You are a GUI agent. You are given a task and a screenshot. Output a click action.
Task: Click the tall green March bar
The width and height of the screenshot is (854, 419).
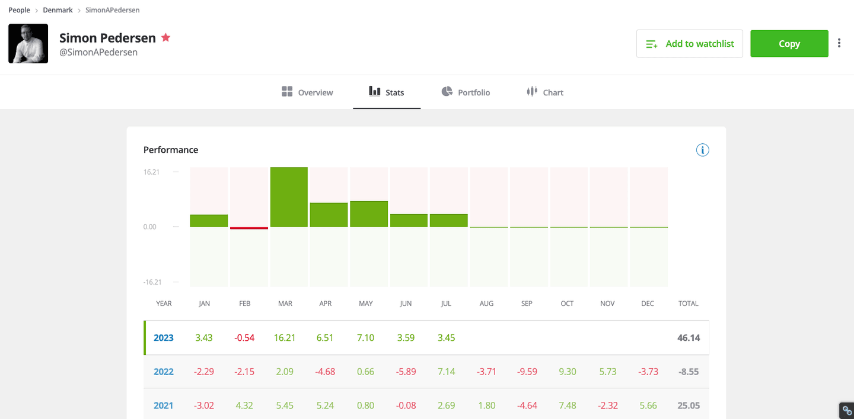pos(289,197)
